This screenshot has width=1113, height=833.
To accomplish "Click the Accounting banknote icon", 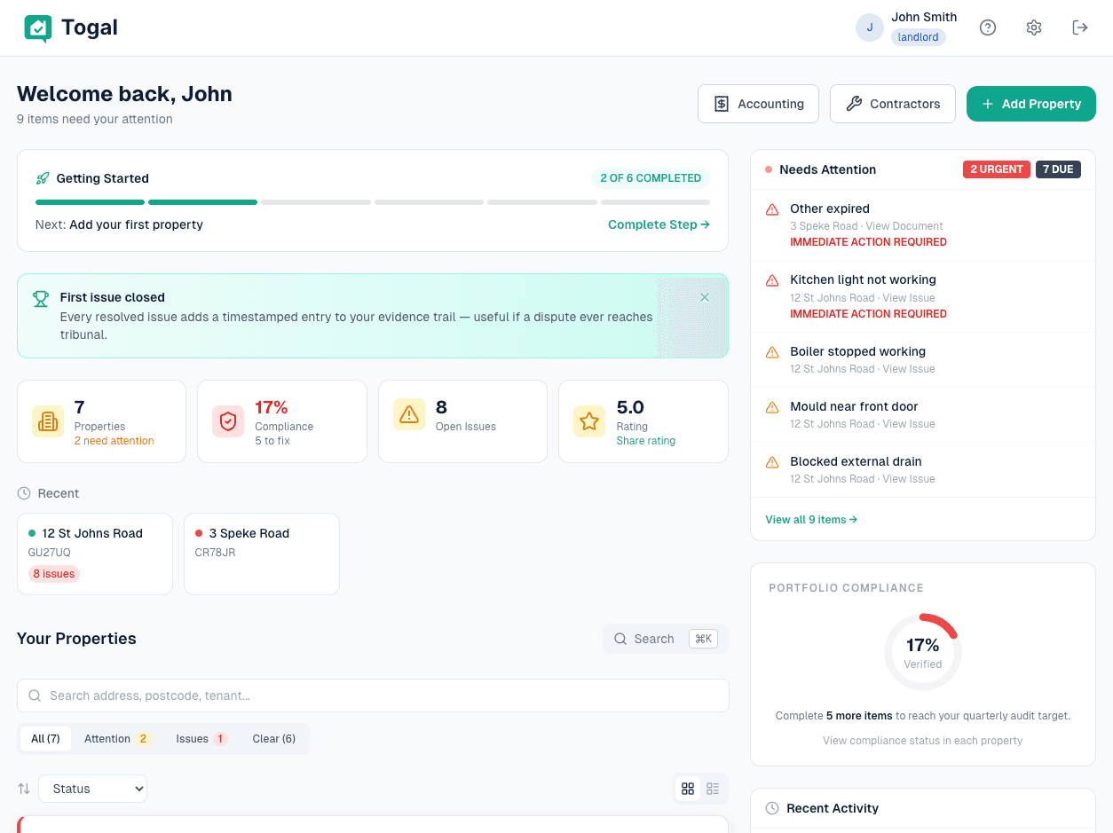I will (x=720, y=104).
